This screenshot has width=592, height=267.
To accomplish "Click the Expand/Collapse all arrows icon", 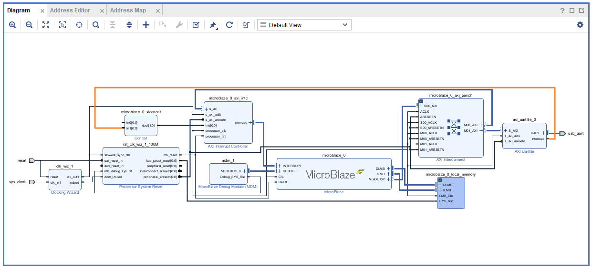I will coord(129,25).
